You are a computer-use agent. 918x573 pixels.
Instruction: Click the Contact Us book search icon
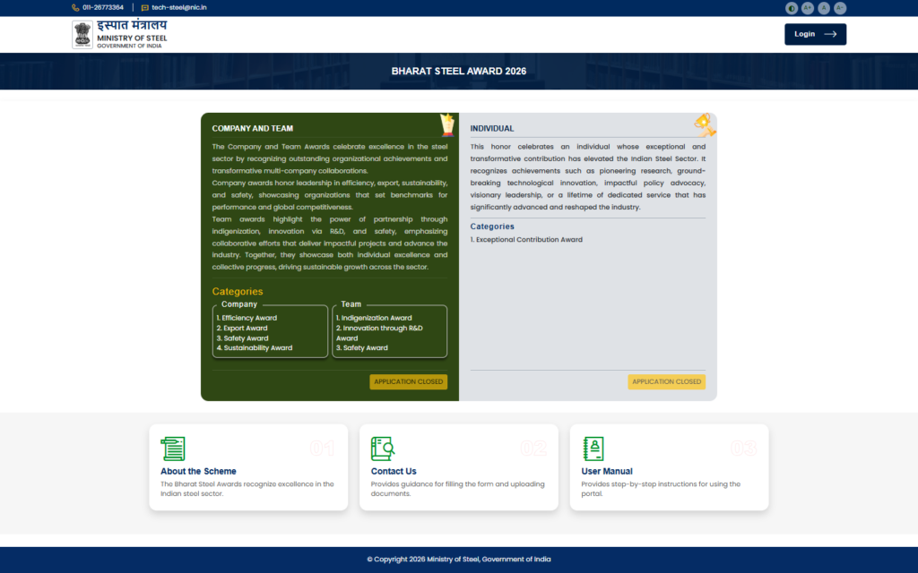point(383,449)
